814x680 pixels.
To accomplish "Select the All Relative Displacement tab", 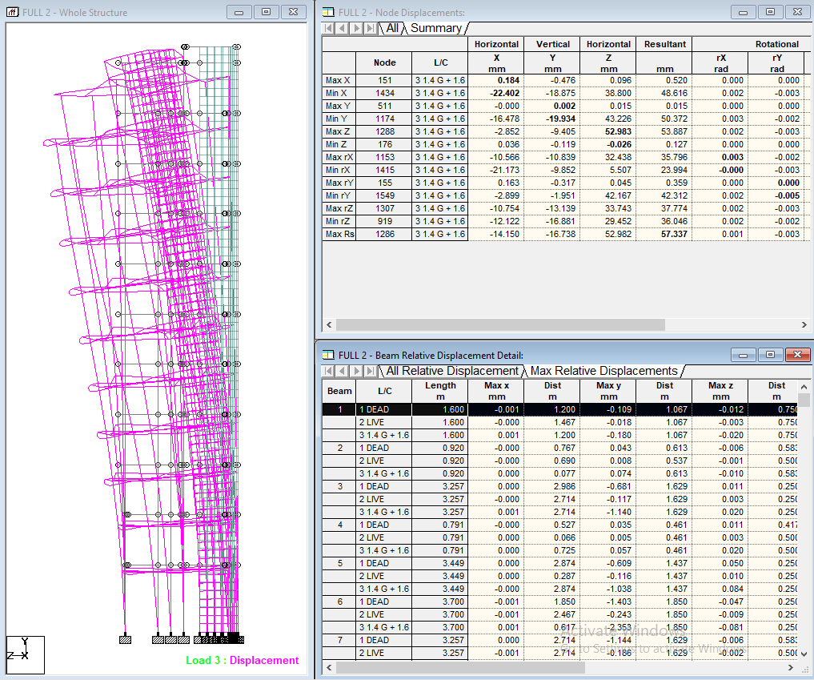I will 452,371.
